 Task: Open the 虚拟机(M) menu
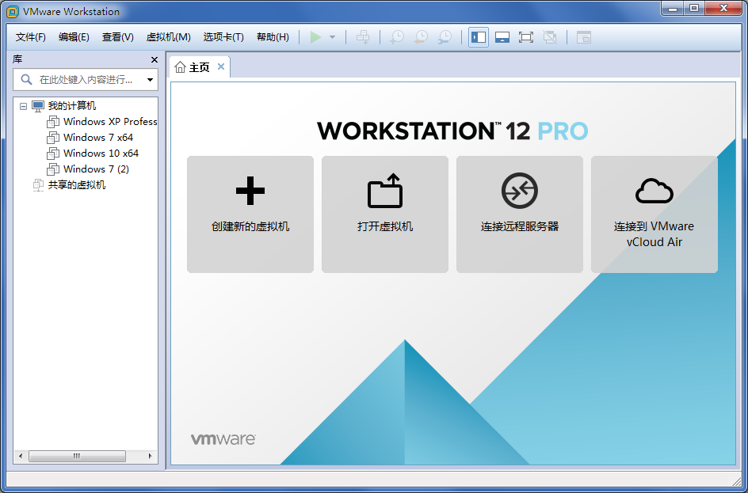click(x=169, y=37)
